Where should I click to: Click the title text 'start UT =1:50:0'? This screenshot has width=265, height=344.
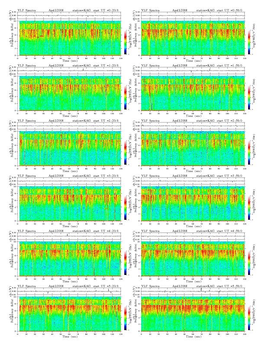point(229,66)
